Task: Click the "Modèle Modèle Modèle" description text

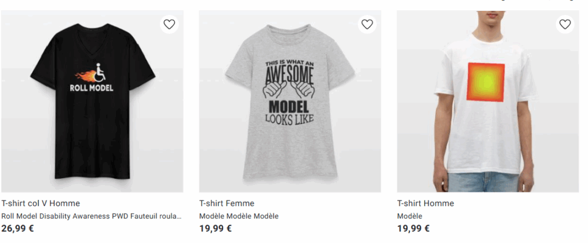Action: click(x=239, y=216)
